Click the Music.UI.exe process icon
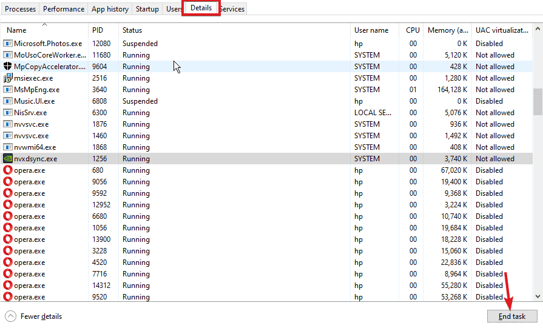 [x=8, y=101]
